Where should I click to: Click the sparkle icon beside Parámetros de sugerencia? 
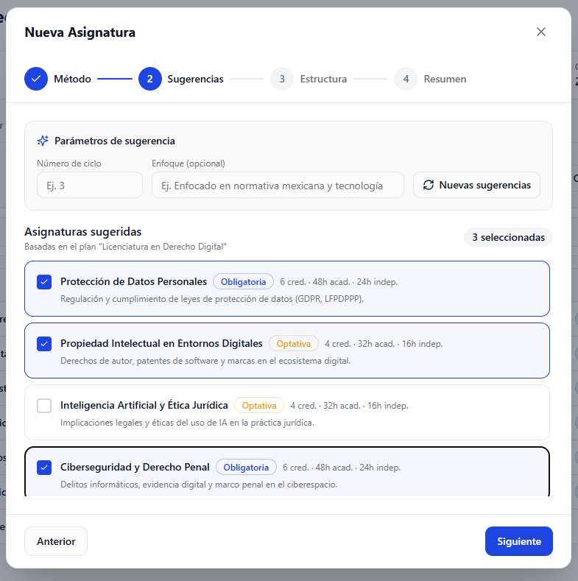[x=43, y=141]
